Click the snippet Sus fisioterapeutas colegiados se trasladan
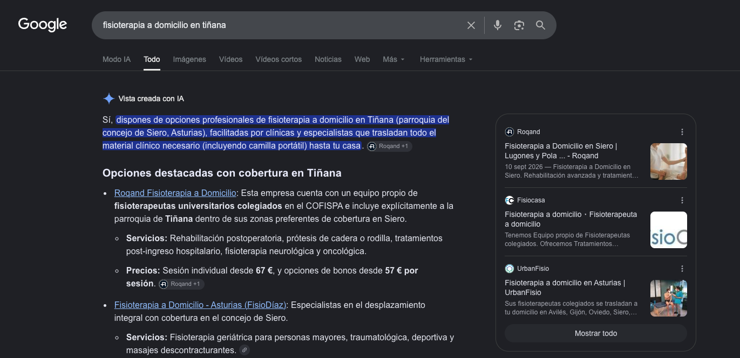 point(571,308)
